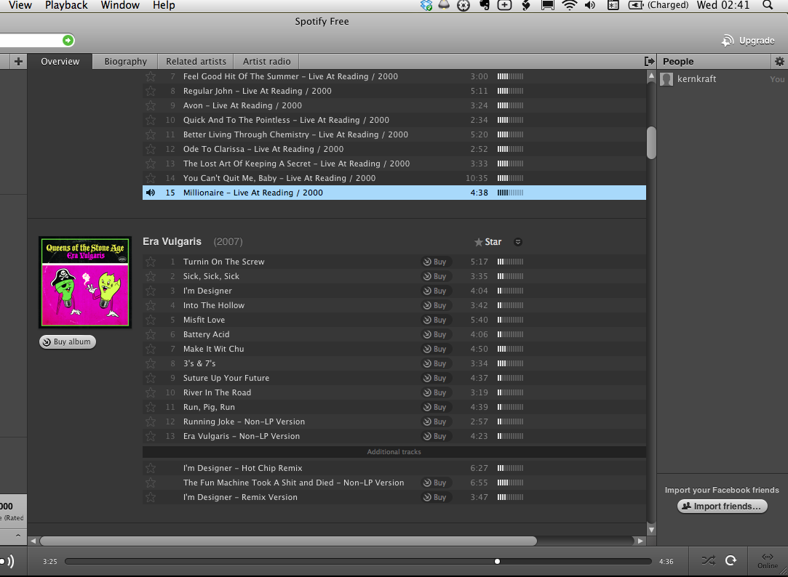Open the Era Vulgaris album dropdown arrow
This screenshot has width=788, height=577.
[518, 242]
